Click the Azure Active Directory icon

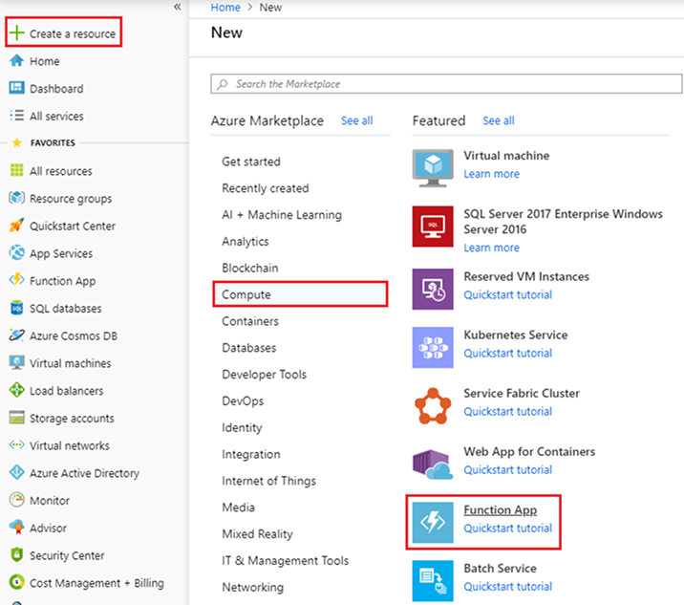point(16,472)
